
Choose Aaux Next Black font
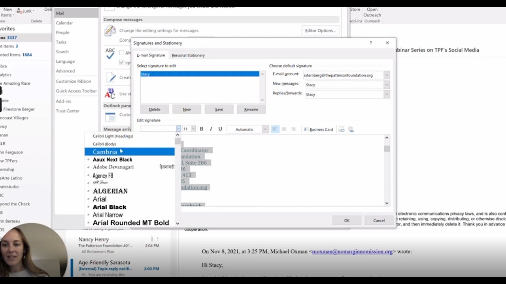click(130, 160)
